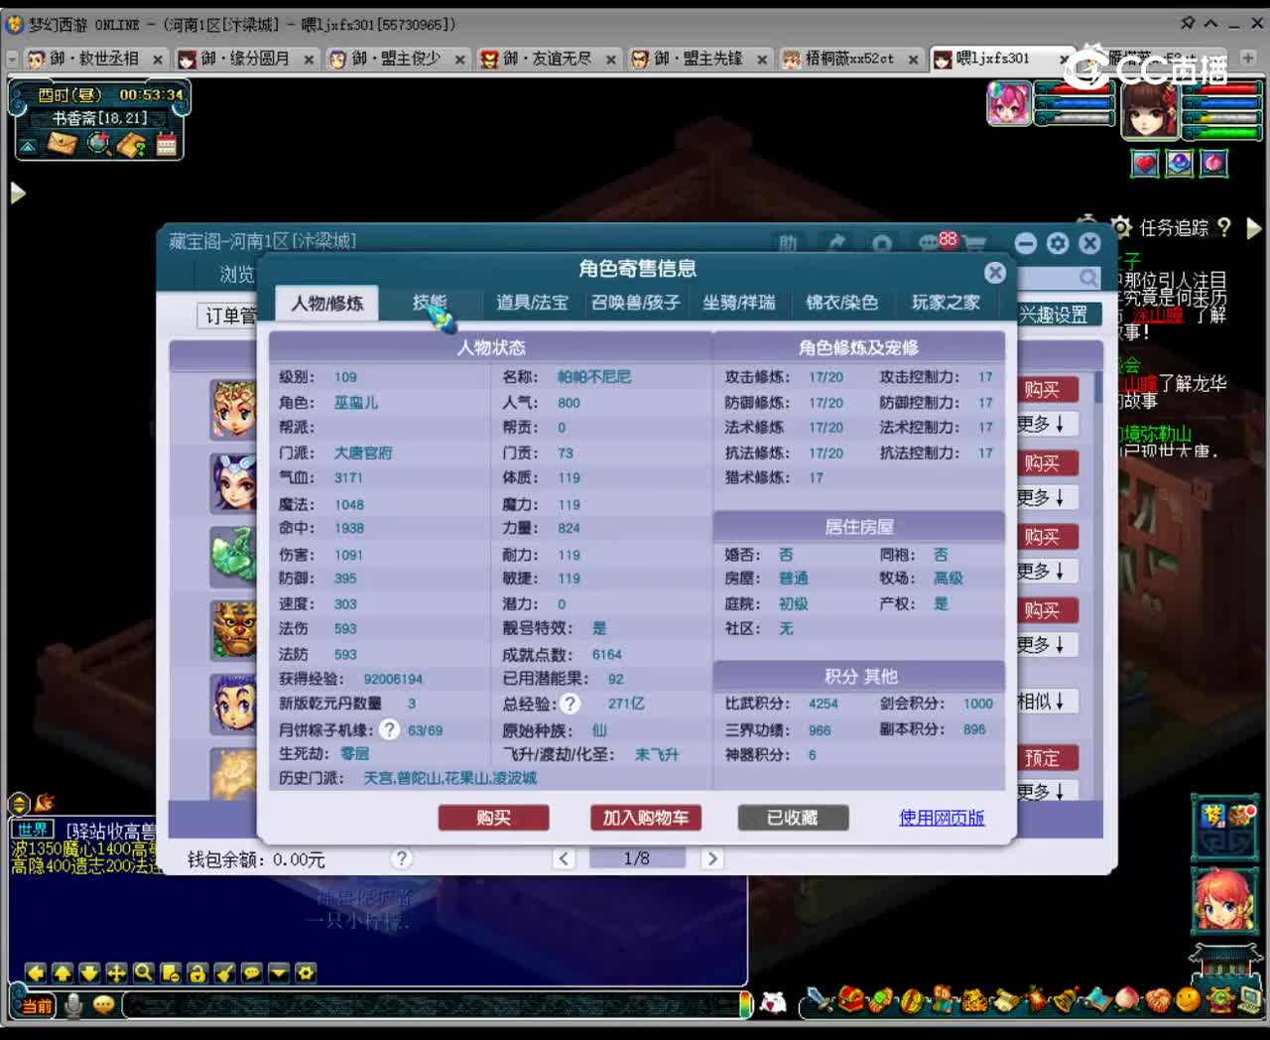
Task: Close the 角色寄售信息 dialog
Action: point(995,273)
